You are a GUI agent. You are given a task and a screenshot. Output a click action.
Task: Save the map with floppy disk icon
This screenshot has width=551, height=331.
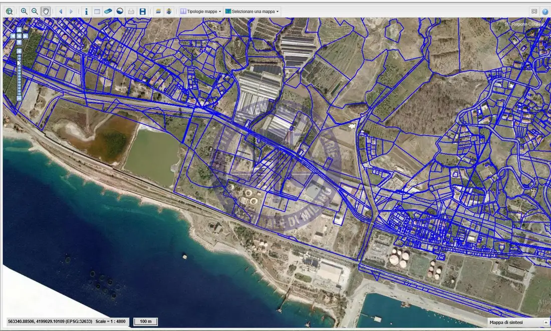(x=142, y=11)
